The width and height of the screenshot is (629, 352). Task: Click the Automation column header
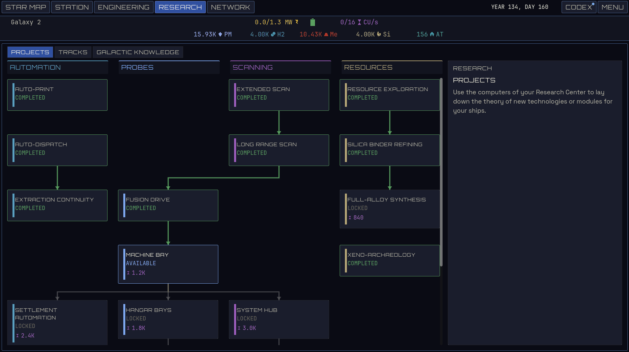58,67
